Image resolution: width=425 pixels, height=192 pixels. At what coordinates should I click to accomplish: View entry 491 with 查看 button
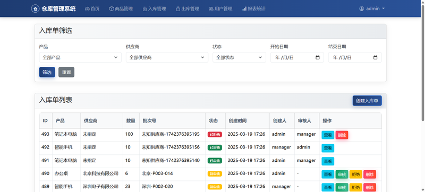pyautogui.click(x=328, y=161)
